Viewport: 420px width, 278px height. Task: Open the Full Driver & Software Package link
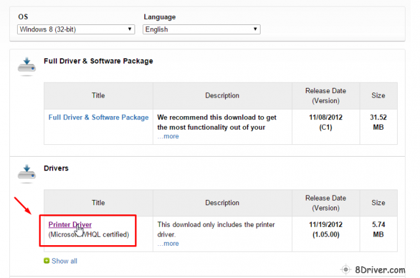click(x=98, y=117)
